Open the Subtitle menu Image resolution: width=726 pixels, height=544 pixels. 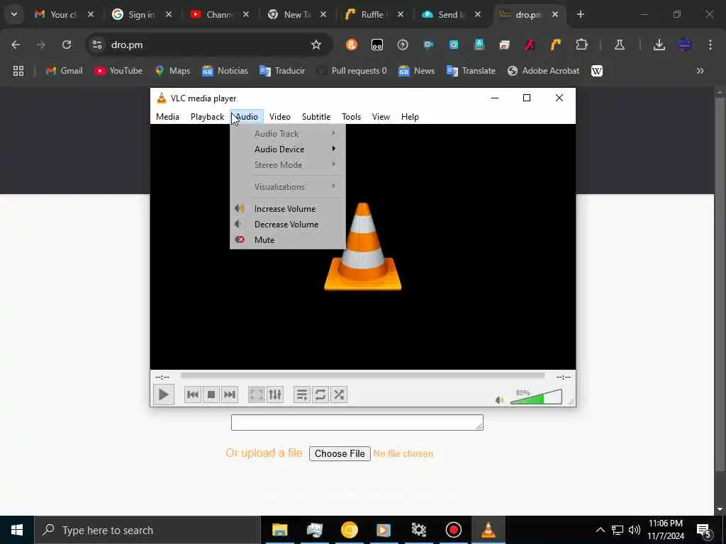(316, 117)
